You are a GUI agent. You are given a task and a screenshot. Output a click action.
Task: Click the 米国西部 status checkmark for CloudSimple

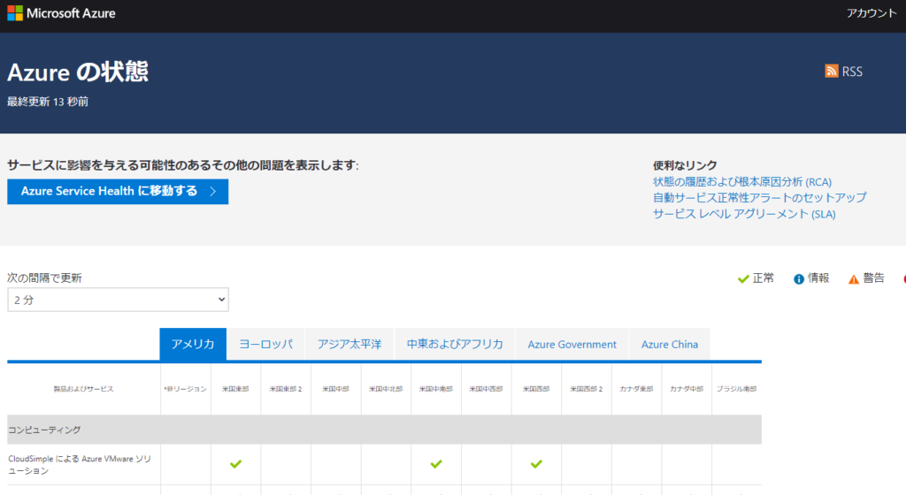point(537,464)
